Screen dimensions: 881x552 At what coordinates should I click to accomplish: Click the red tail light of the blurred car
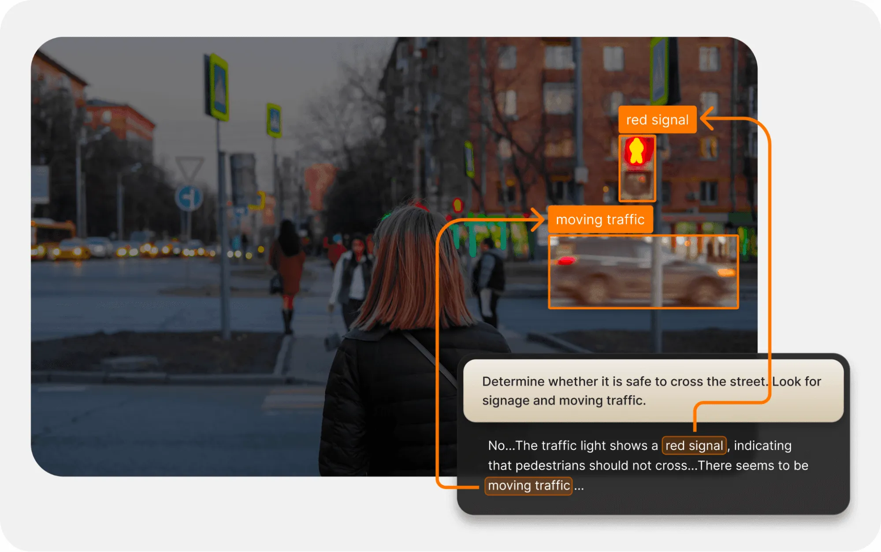click(566, 261)
